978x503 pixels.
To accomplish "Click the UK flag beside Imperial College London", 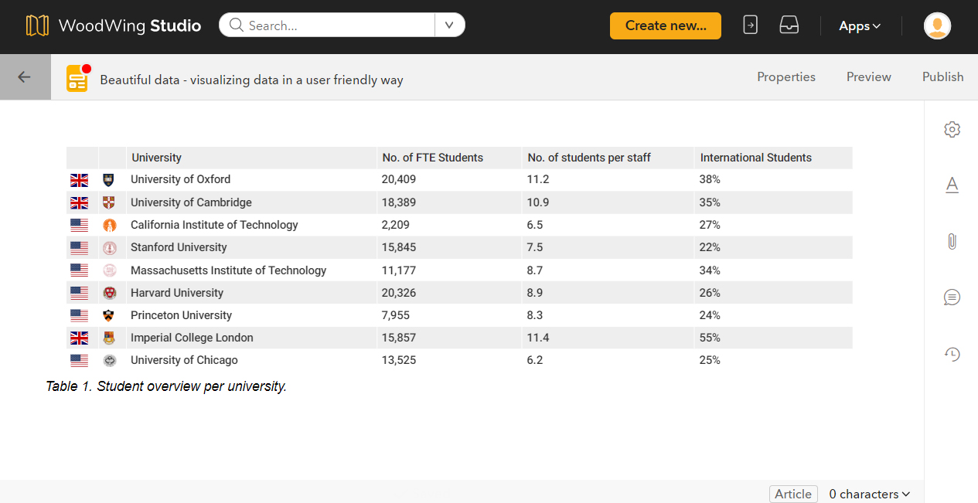I will 79,338.
